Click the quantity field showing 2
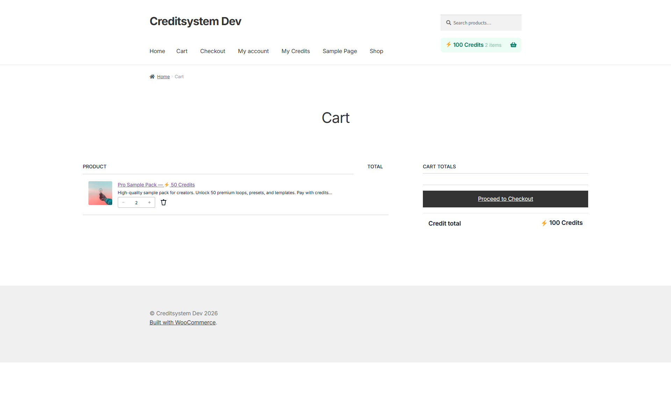The height and width of the screenshot is (419, 671). pos(136,203)
